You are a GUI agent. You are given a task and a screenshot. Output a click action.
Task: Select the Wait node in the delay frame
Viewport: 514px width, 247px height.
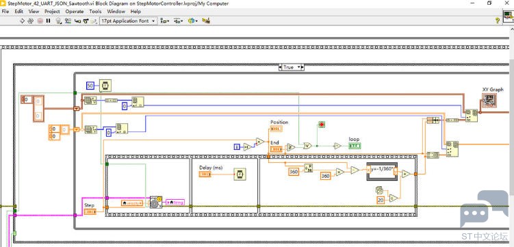coord(240,174)
